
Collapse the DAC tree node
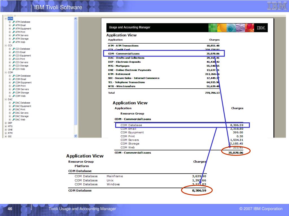[6, 99]
